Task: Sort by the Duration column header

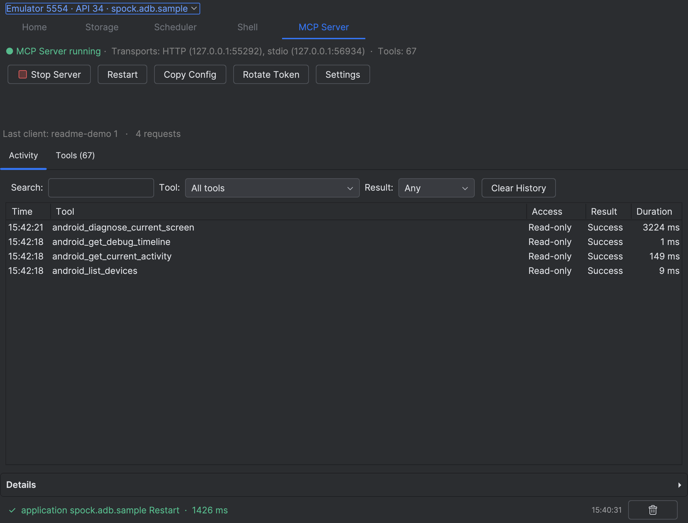Action: (657, 211)
